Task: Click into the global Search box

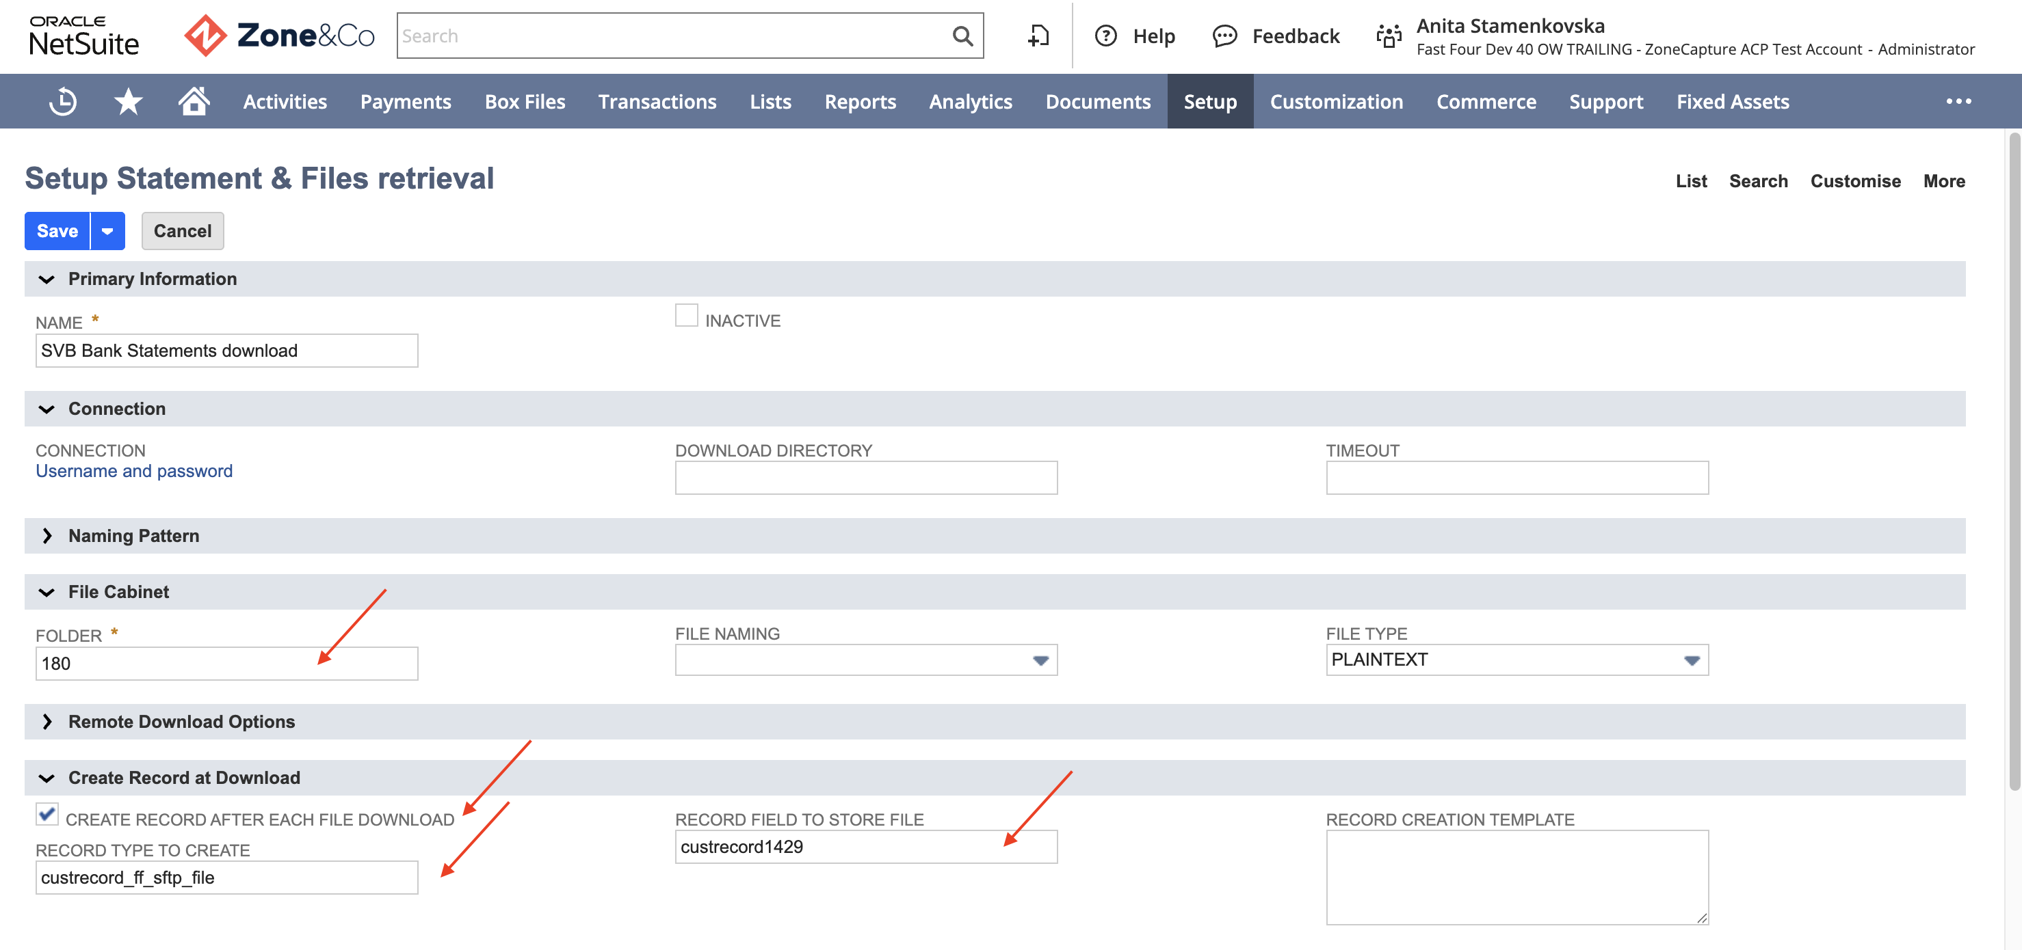Action: [x=674, y=36]
